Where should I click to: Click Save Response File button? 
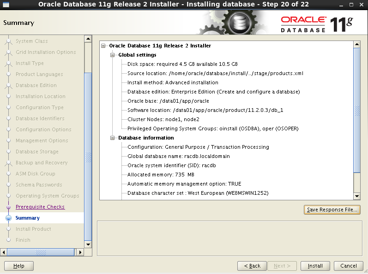click(x=332, y=210)
